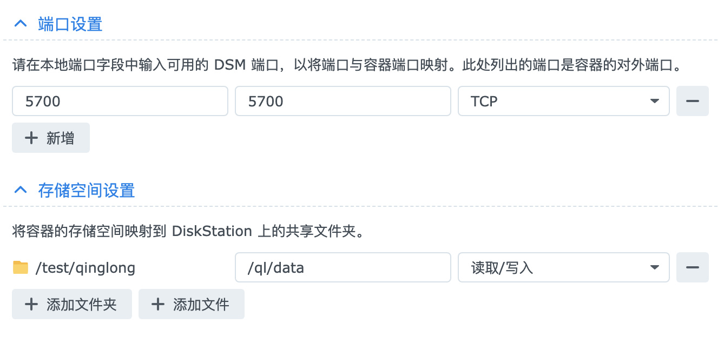
Task: Click the 添加文件 button
Action: pyautogui.click(x=192, y=304)
